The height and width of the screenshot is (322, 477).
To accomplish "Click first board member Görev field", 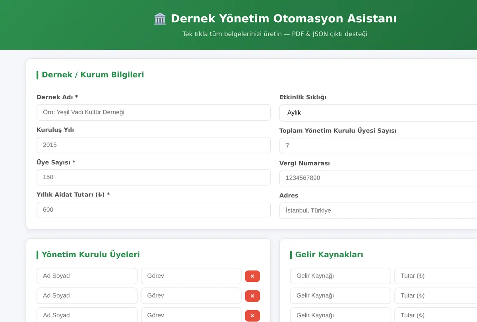I will pos(191,276).
